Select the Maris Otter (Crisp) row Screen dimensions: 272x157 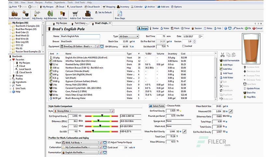click(132, 95)
